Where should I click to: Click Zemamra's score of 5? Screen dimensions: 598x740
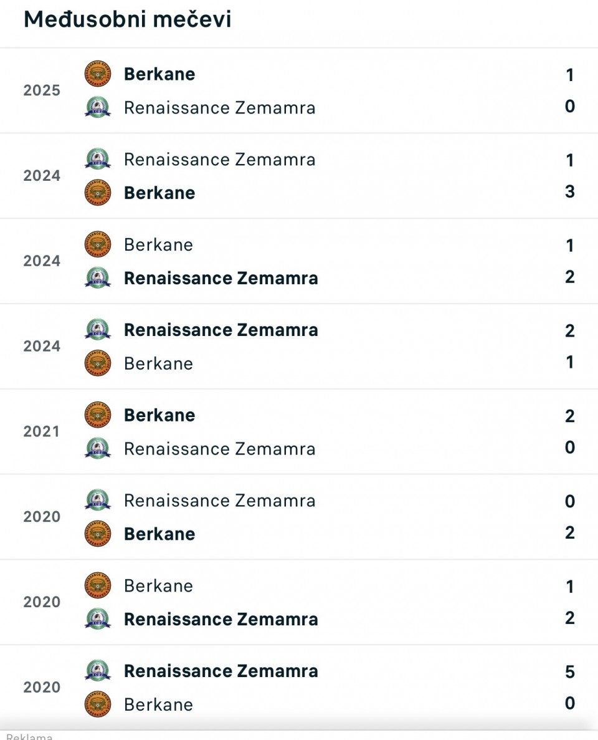569,672
